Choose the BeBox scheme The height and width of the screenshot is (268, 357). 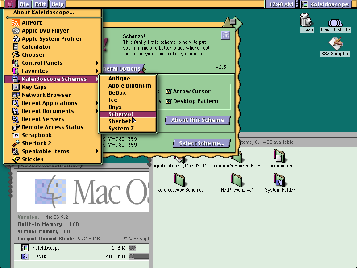coord(128,93)
